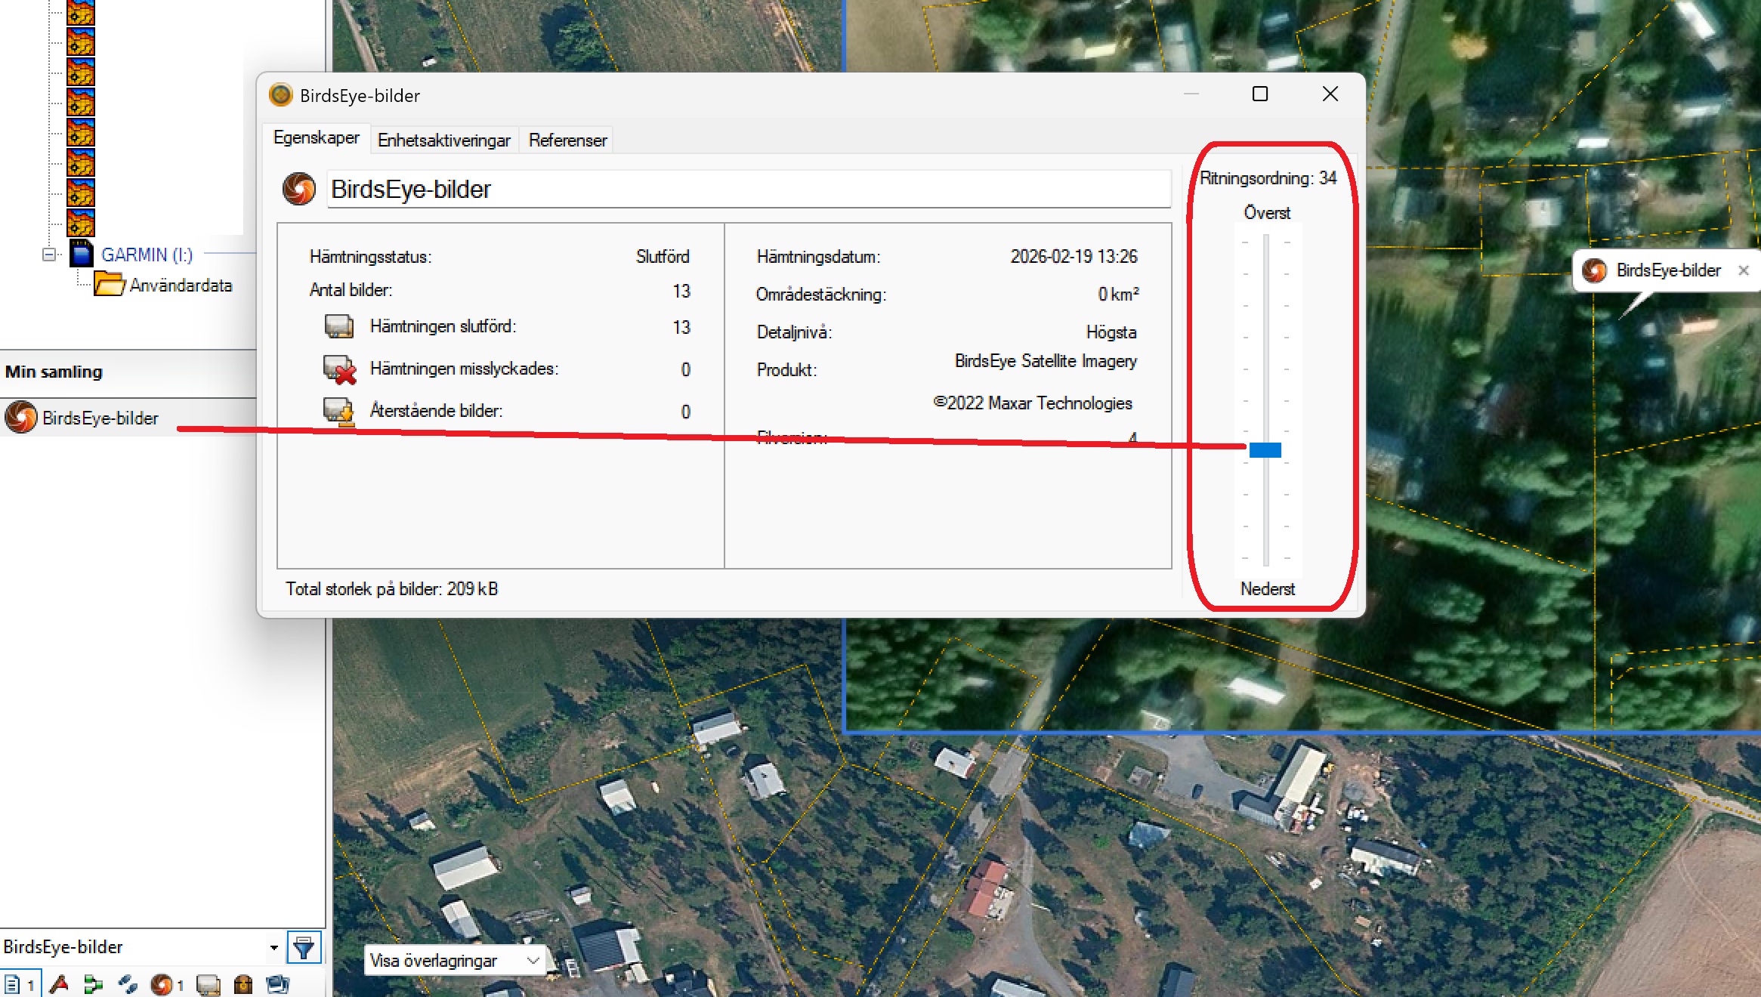This screenshot has height=997, width=1761.
Task: Click the photos filter icon
Action: (278, 984)
